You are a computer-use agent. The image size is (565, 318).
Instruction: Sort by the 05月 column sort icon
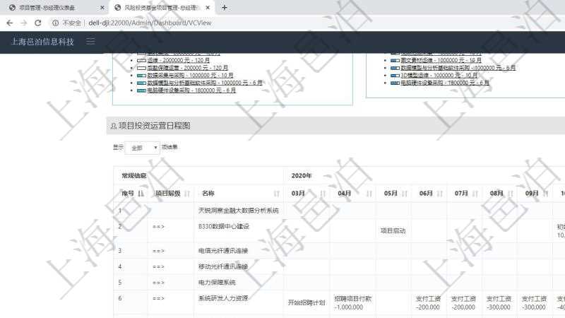(x=404, y=194)
